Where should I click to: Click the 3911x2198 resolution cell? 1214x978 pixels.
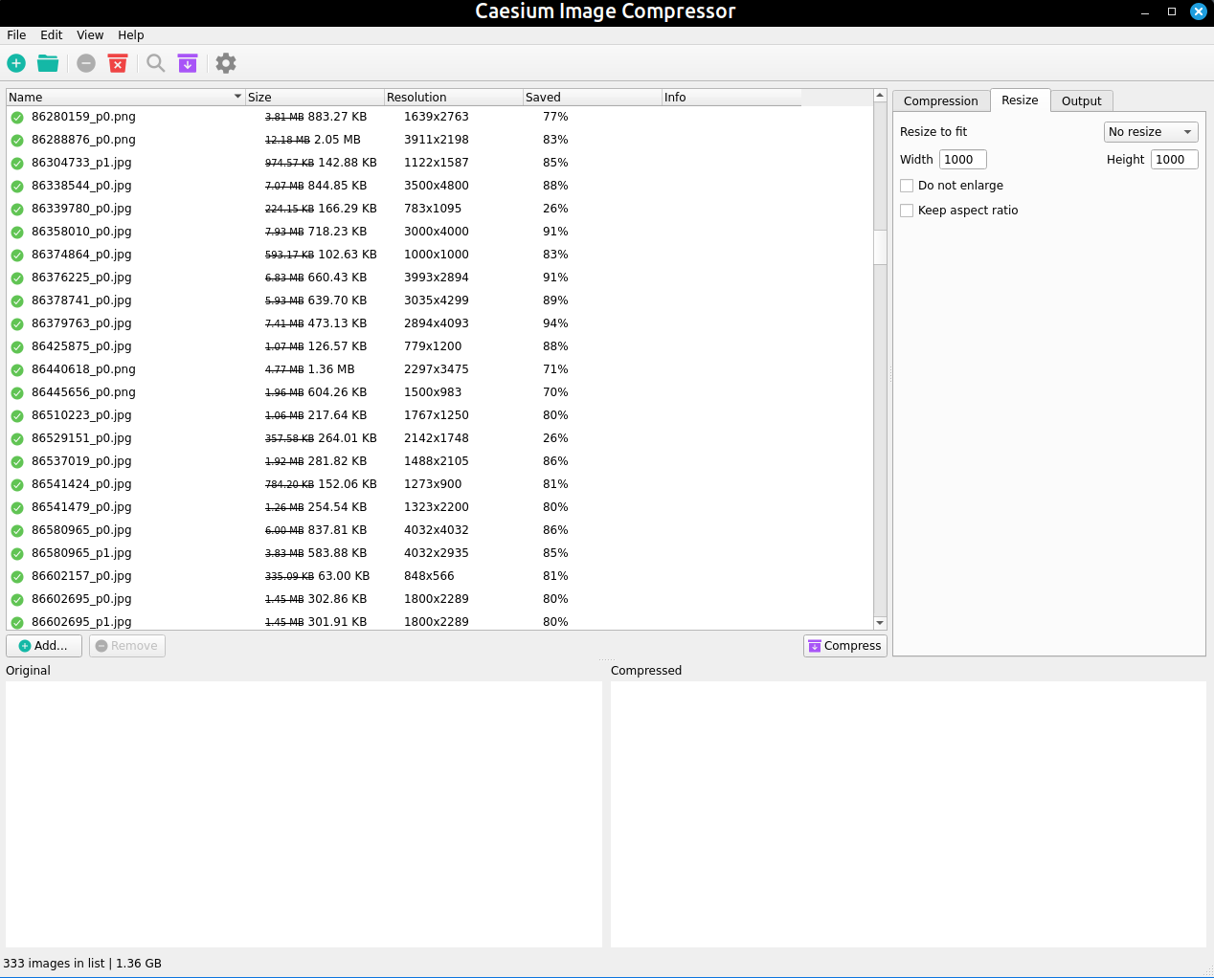437,140
